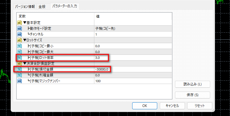Click the string icon beside 基本設定

pyautogui.click(x=20, y=23)
